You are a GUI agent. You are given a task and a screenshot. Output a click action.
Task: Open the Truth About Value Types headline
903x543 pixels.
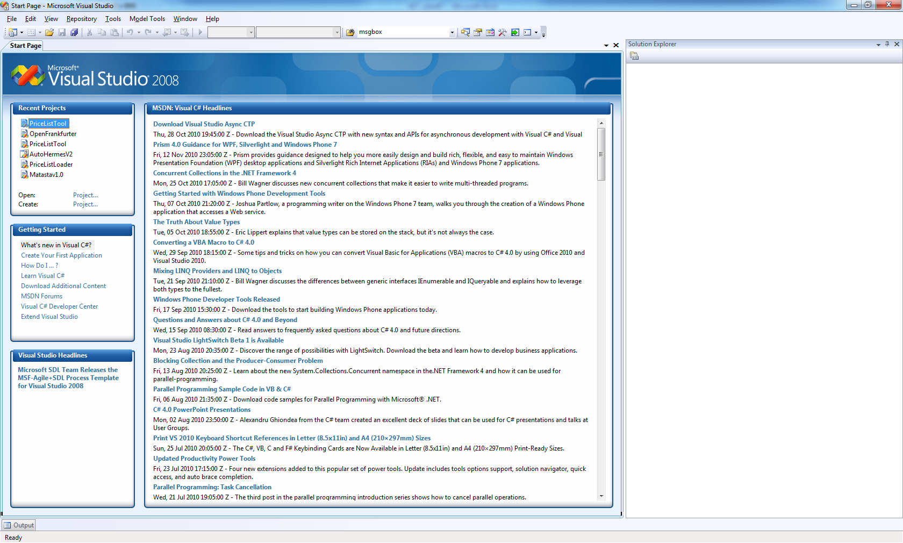(197, 222)
